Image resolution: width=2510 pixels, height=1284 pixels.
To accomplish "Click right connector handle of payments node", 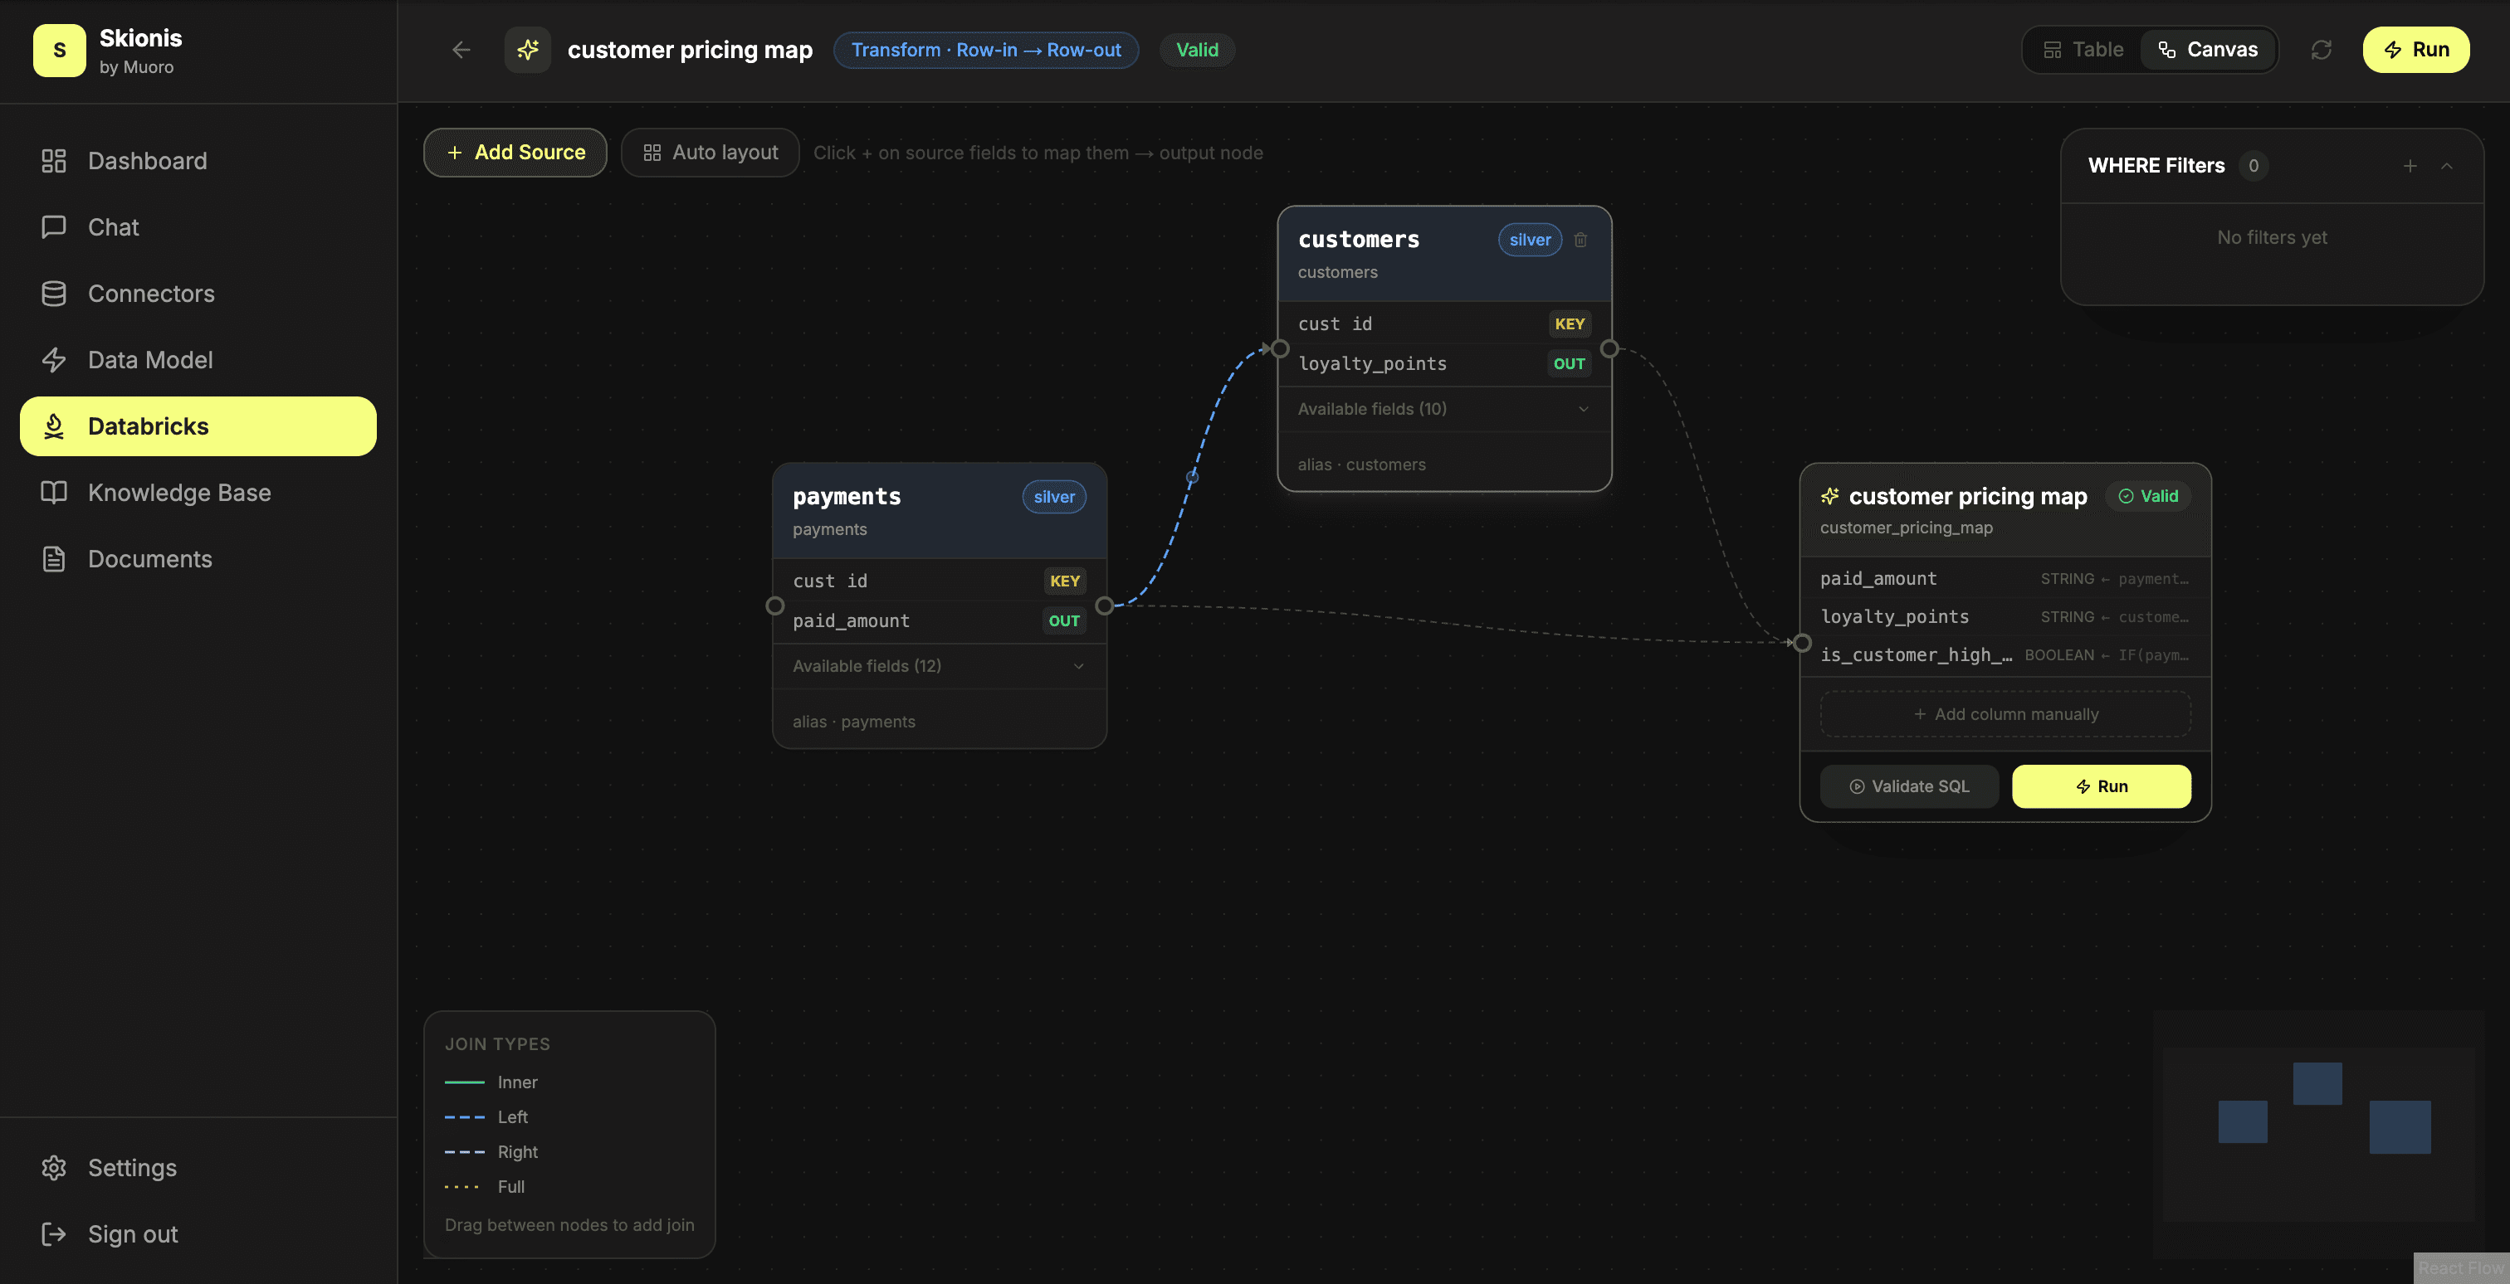I will [1104, 606].
